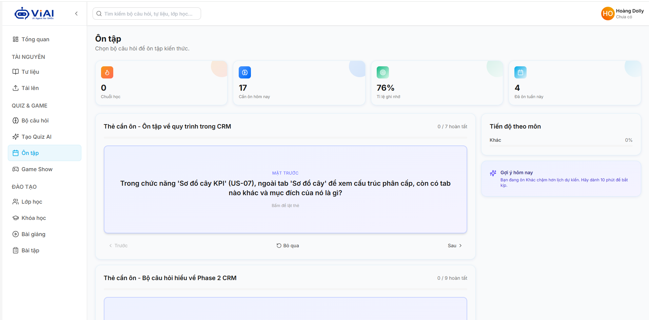Screen dimensions: 649x320
Task: Go to next card with Sau
Action: point(455,246)
